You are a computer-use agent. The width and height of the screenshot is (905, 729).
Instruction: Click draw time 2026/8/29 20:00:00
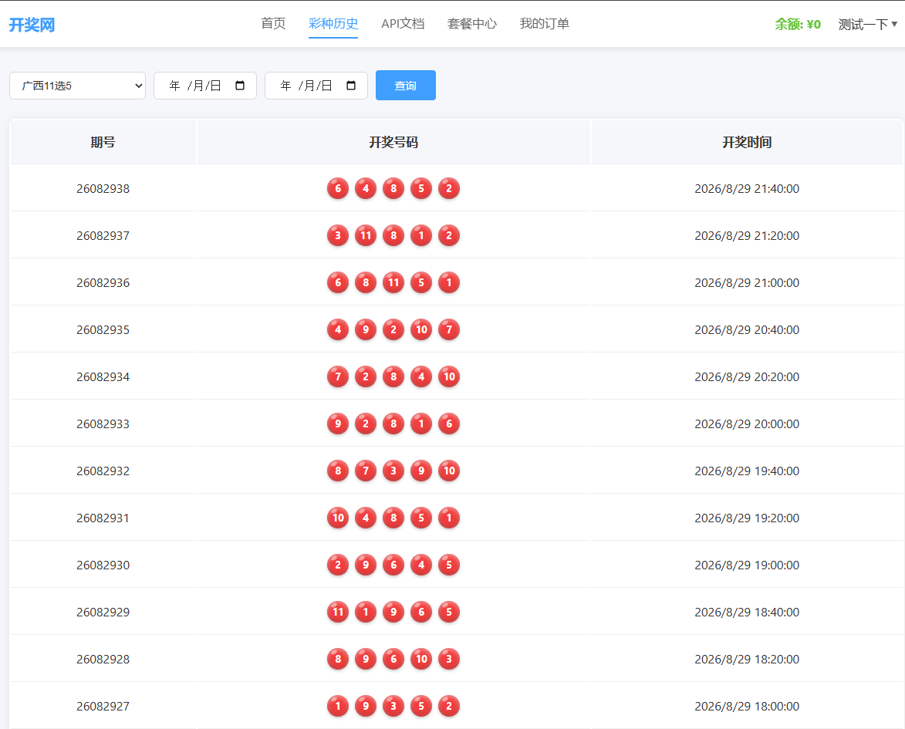click(747, 424)
